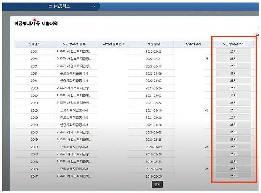The width and height of the screenshot is (261, 193).
Task: Click the 징수의무자 column header
Action: [x=194, y=44]
